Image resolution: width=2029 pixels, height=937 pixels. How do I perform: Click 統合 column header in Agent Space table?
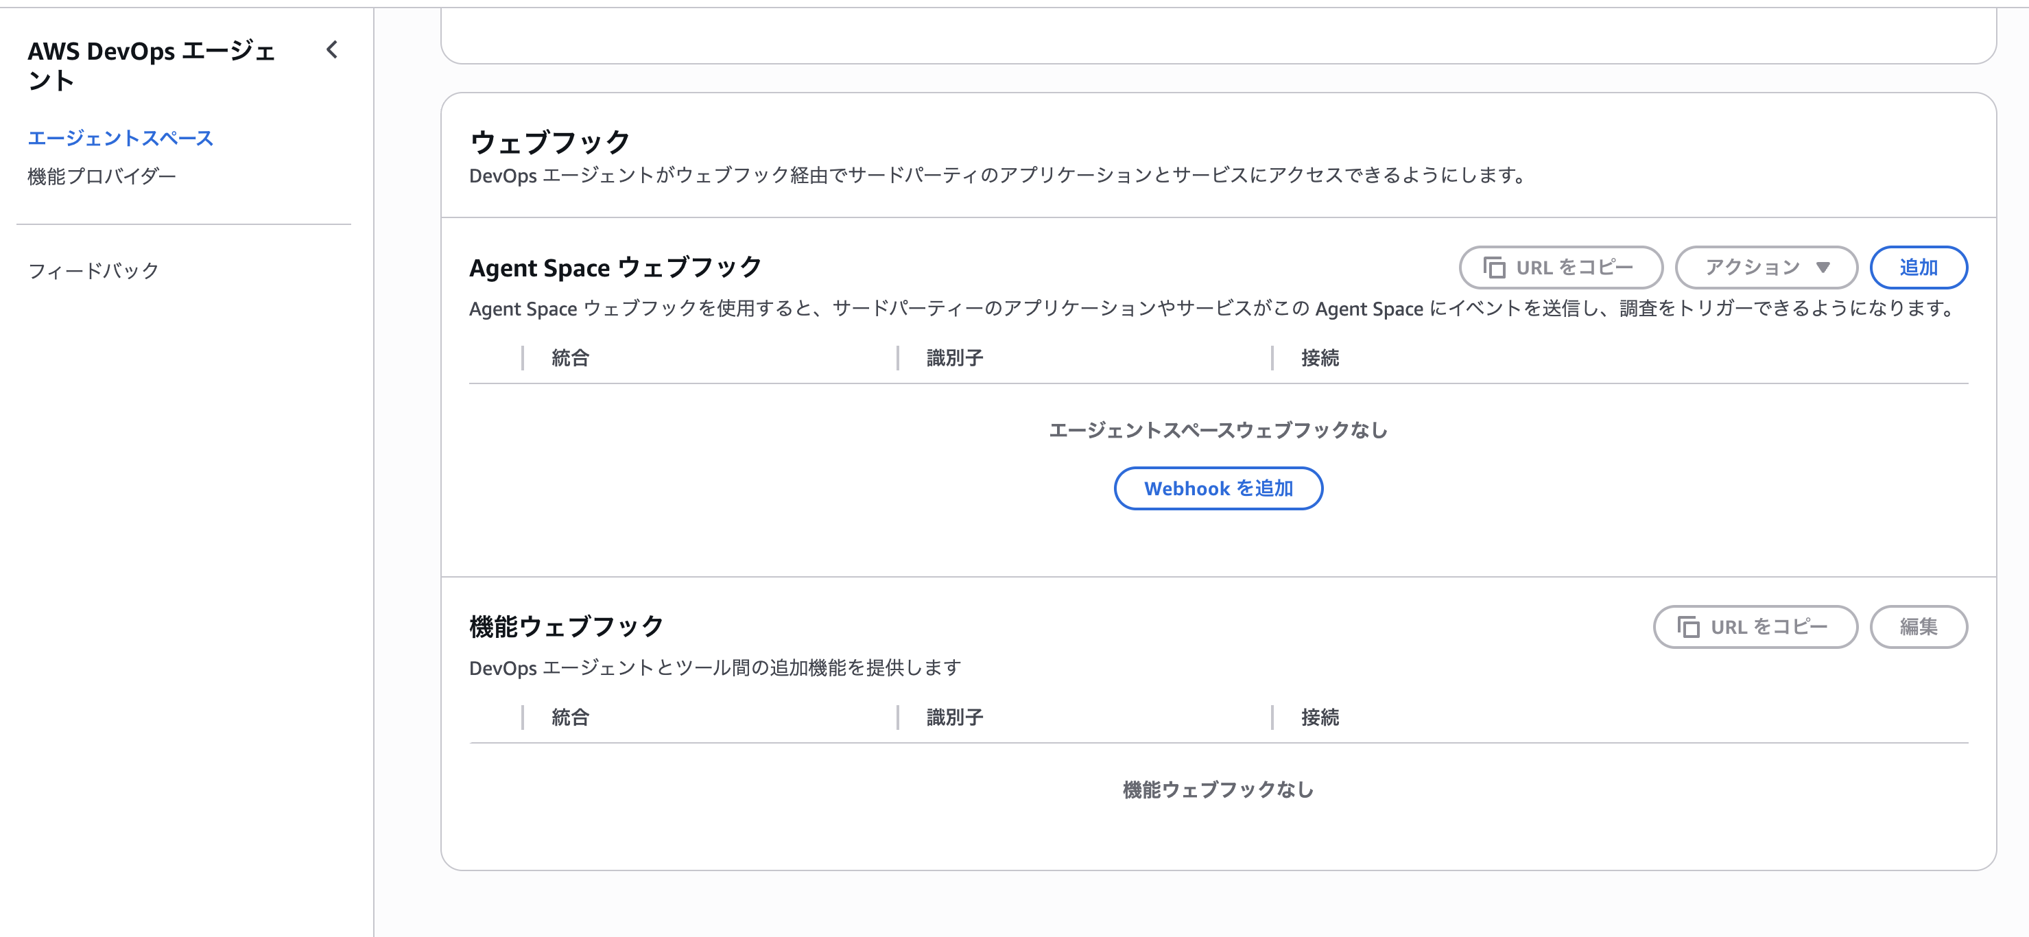[570, 358]
